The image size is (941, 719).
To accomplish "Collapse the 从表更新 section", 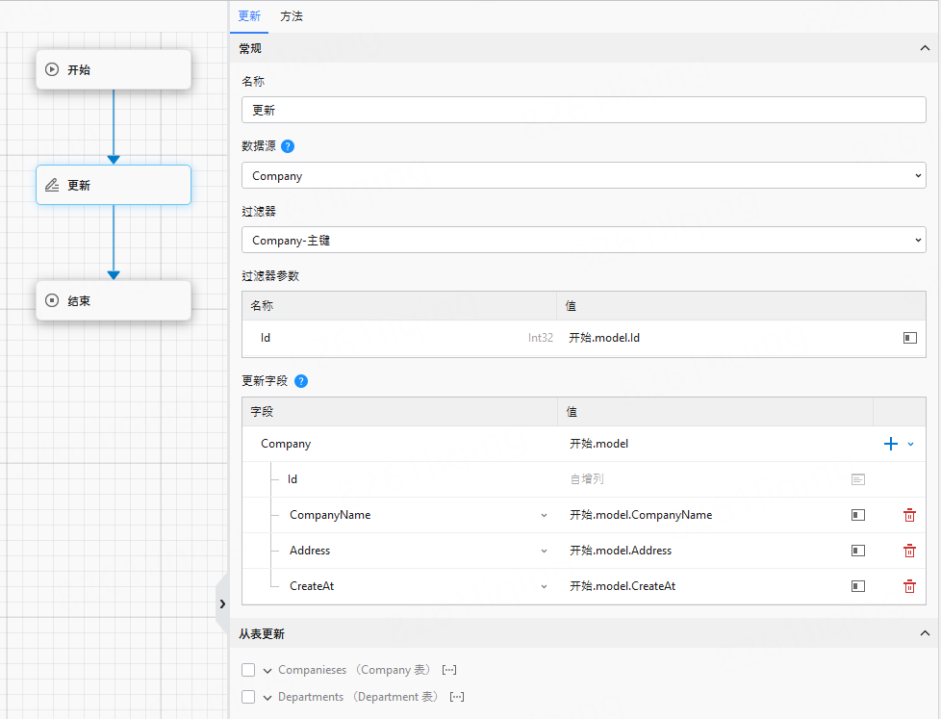I will point(925,633).
